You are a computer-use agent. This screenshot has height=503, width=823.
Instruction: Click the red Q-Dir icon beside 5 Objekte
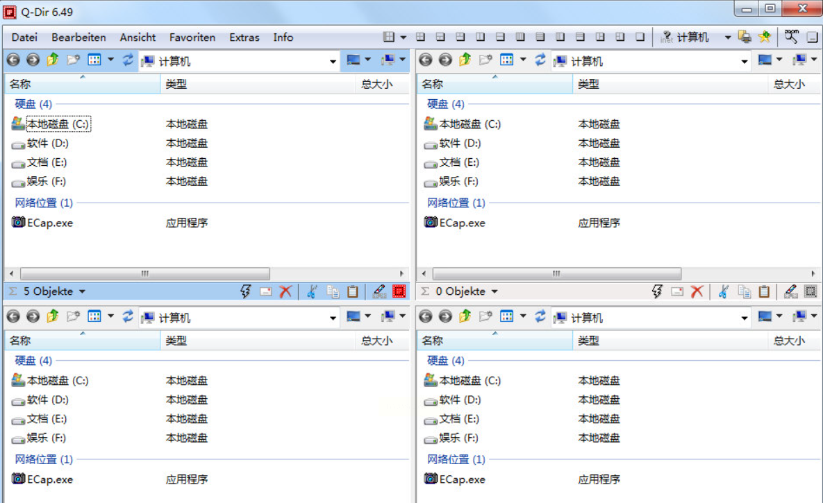click(x=399, y=291)
